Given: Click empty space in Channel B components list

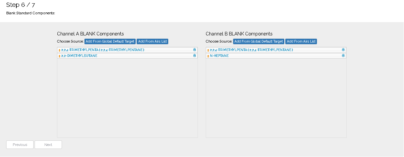Looking at the screenshot, I should tap(276, 98).
